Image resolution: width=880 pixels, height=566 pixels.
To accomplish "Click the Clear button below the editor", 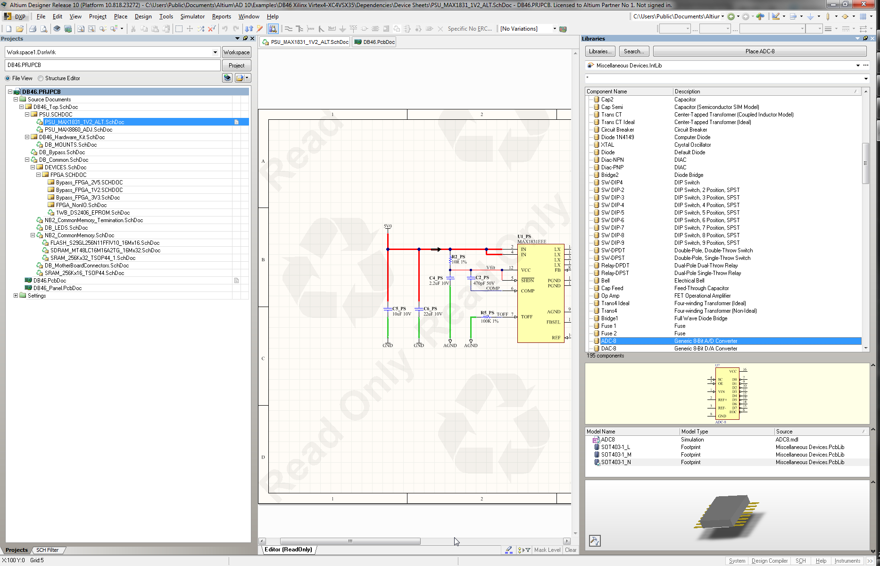I will click(x=571, y=550).
